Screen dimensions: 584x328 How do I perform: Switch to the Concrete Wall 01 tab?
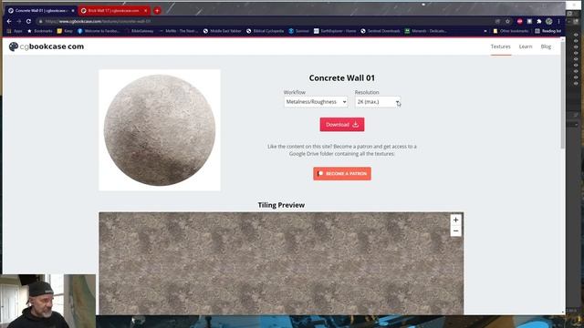41,11
